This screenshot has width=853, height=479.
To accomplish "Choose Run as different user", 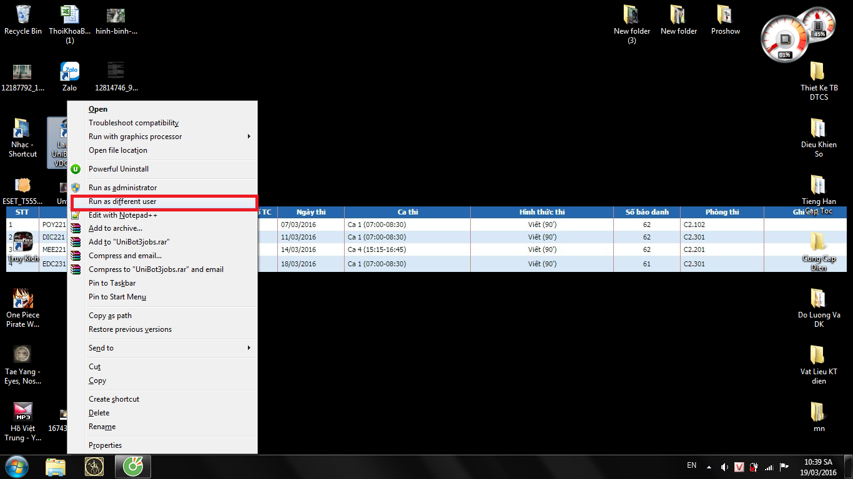I will point(162,201).
